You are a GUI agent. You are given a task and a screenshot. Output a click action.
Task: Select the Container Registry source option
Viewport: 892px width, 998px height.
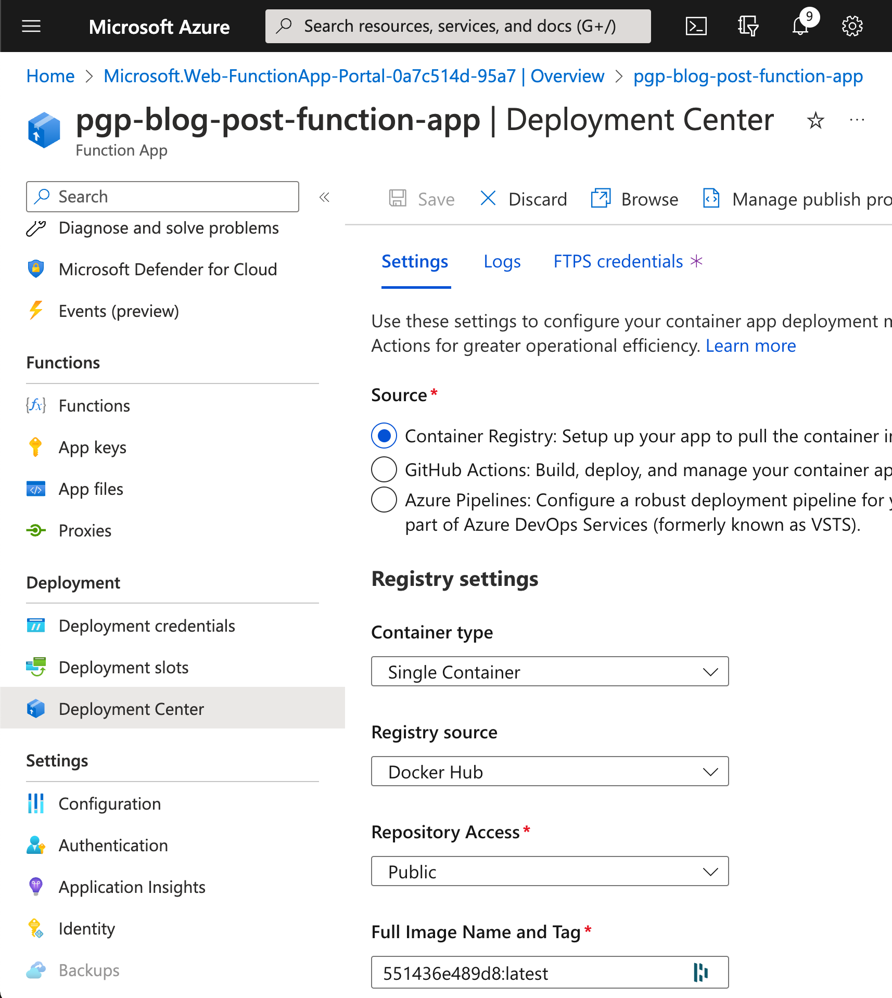(x=384, y=436)
